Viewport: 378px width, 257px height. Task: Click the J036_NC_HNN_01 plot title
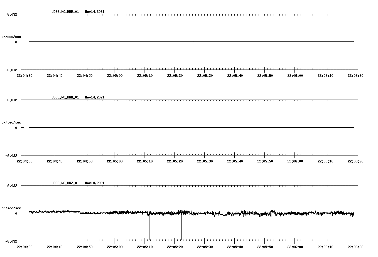65,97
